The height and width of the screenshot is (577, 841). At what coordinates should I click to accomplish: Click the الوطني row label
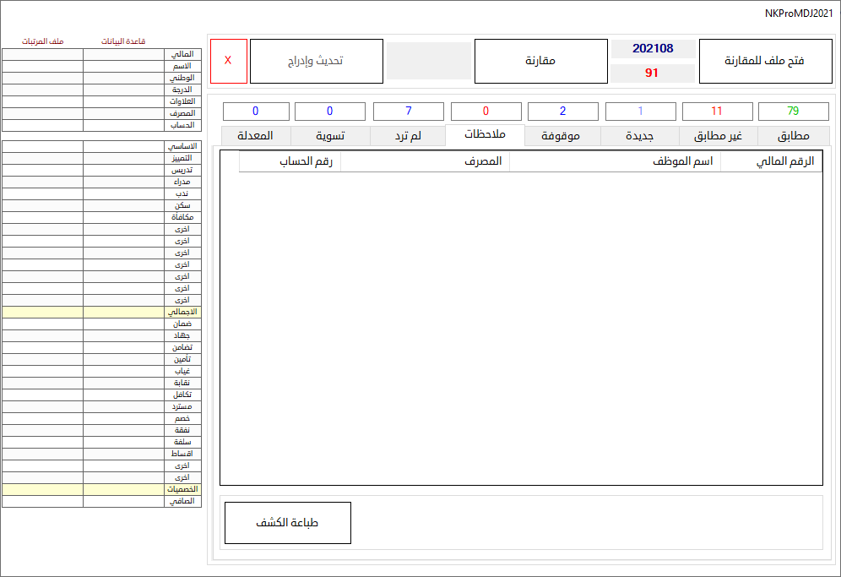[x=183, y=78]
